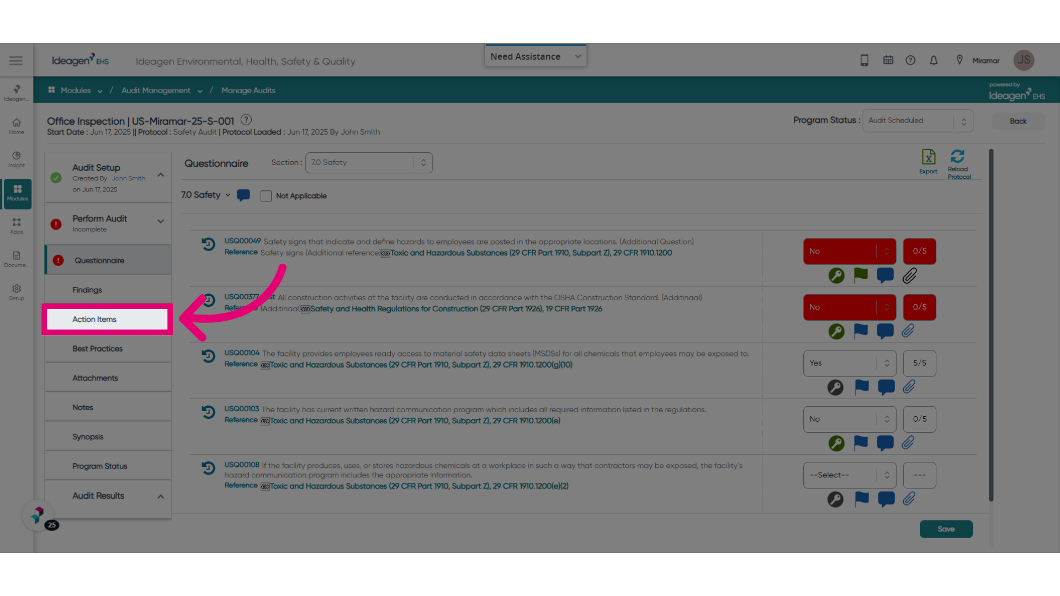This screenshot has height=596, width=1060.
Task: Open the John Smith creator link
Action: (129, 178)
